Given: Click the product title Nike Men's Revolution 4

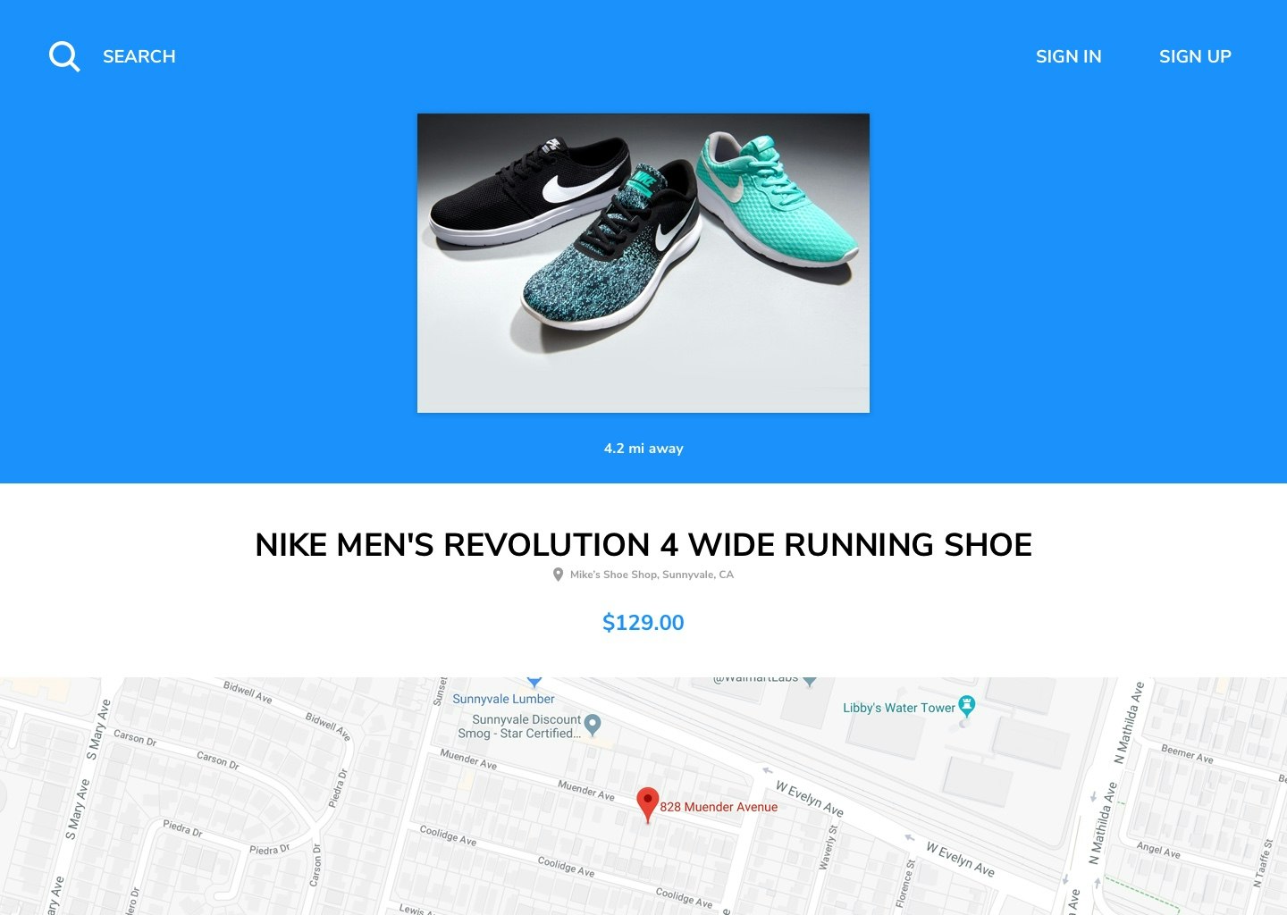Looking at the screenshot, I should tap(643, 545).
